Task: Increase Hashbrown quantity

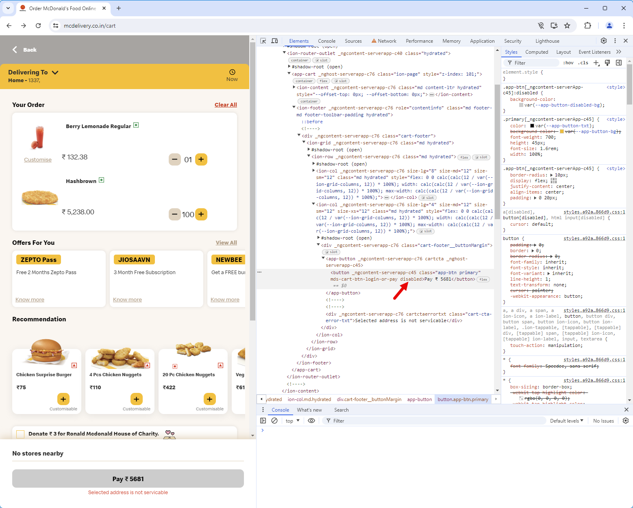Action: click(201, 214)
